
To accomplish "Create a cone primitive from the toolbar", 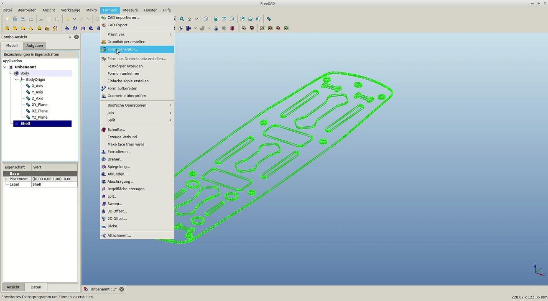I will (x=31, y=28).
